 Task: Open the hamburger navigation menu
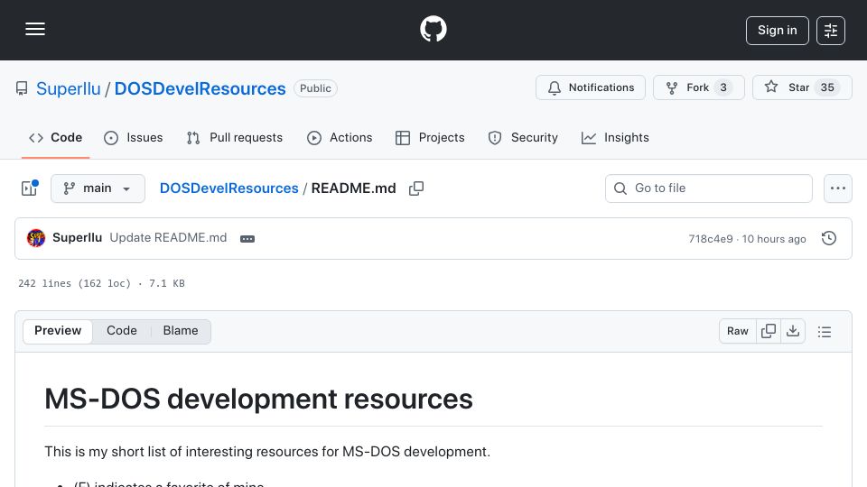pos(35,29)
